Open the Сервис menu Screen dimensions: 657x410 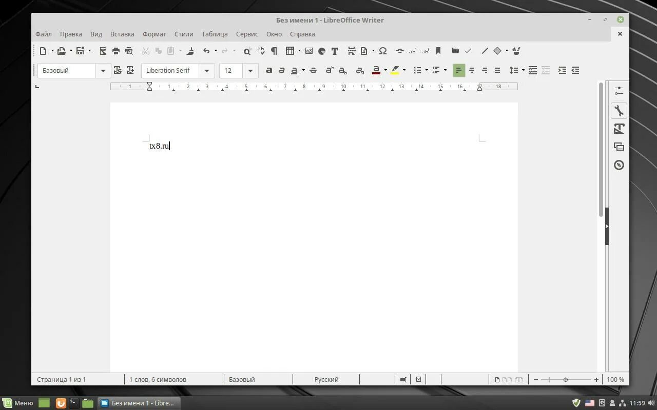[x=247, y=34]
